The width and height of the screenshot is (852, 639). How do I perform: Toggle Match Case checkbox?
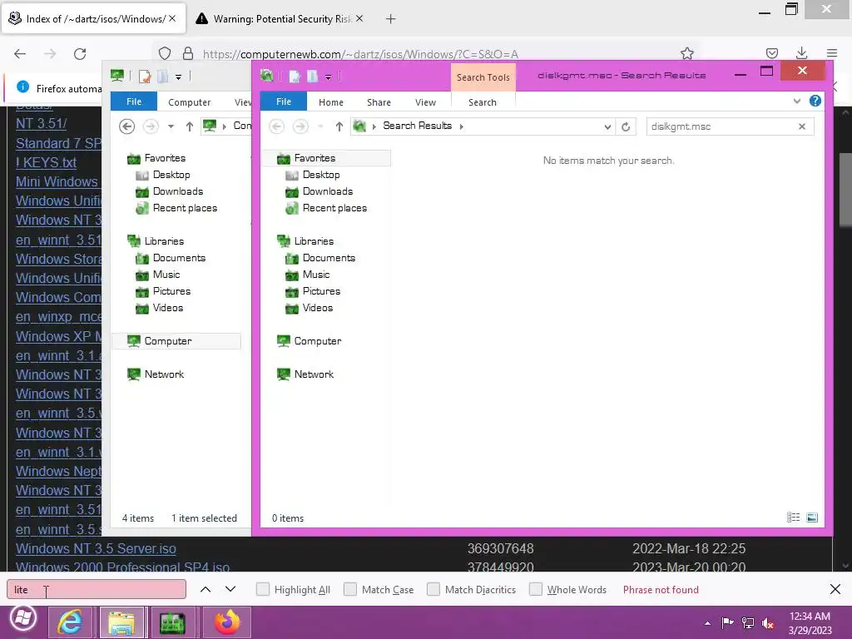click(350, 589)
